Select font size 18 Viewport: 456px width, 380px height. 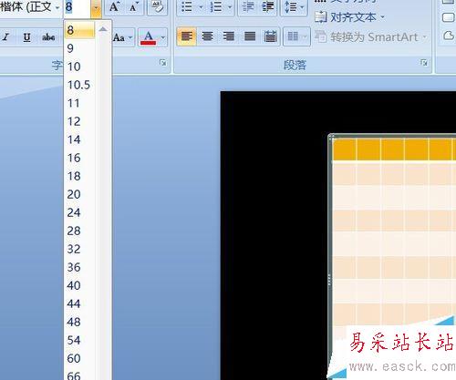click(79, 176)
